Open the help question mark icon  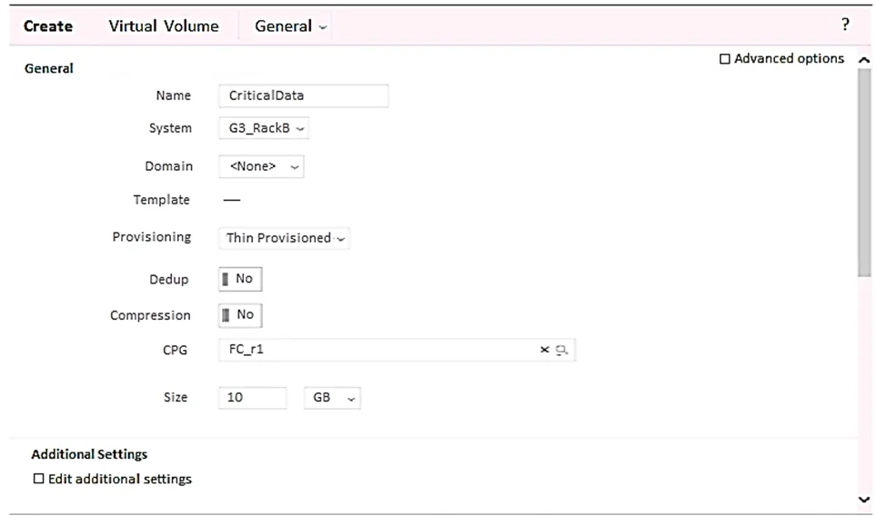(845, 25)
